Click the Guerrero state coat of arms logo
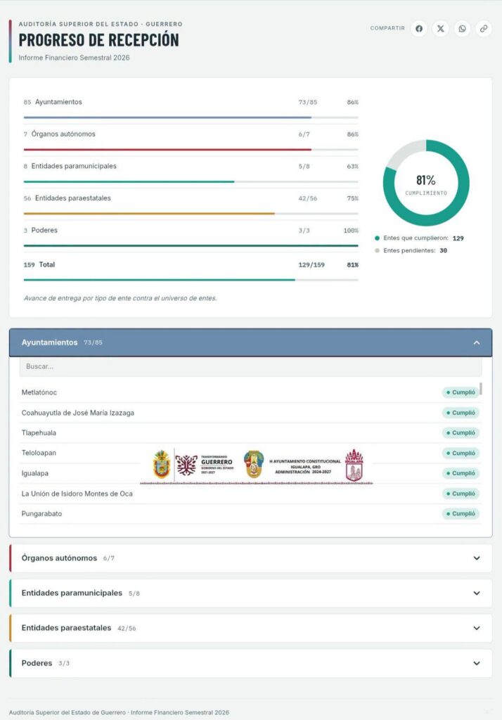Image resolution: width=502 pixels, height=720 pixels. pyautogui.click(x=162, y=465)
